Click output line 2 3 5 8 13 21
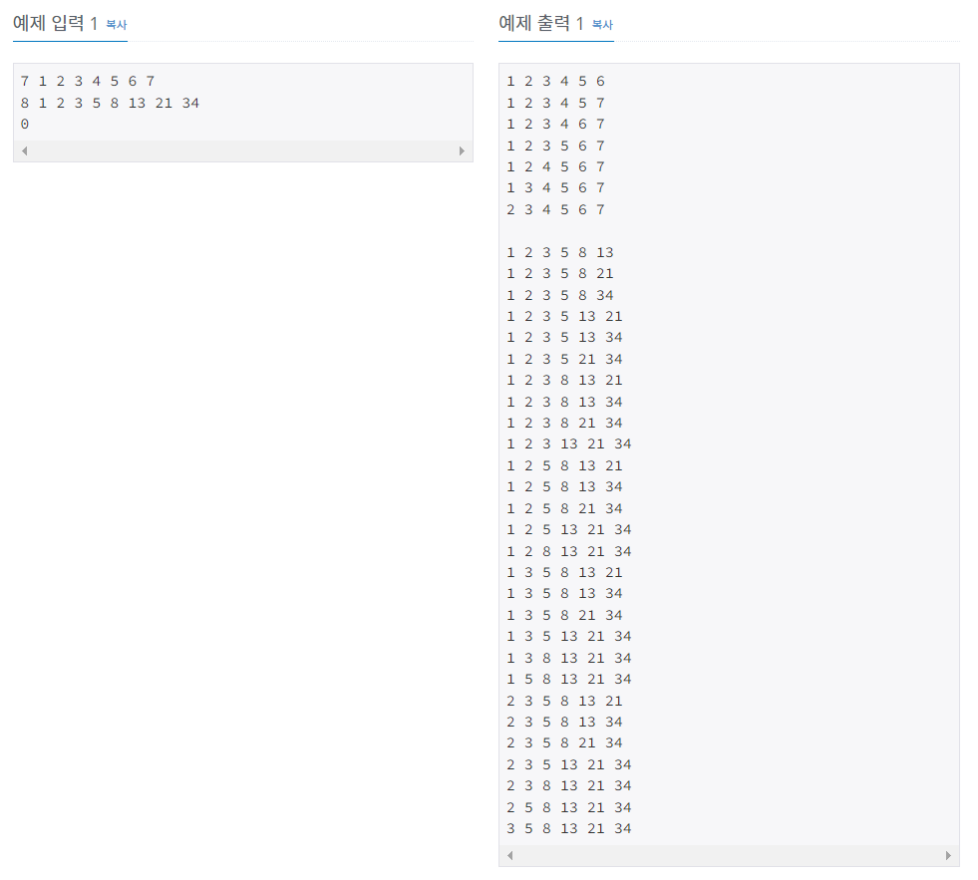Viewport: 978px width, 880px height. click(x=564, y=701)
